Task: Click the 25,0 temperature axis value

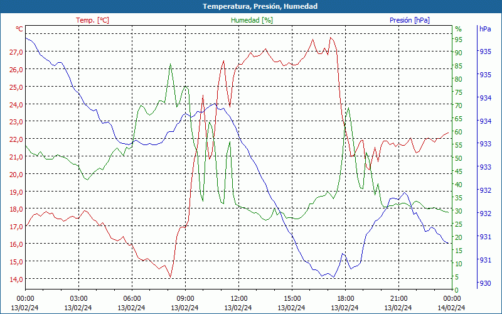Action: click(x=16, y=87)
